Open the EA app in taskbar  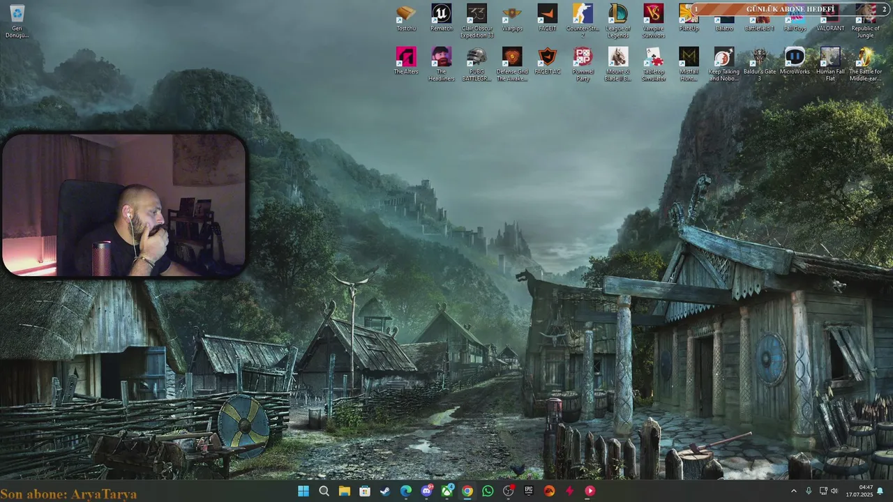[549, 491]
